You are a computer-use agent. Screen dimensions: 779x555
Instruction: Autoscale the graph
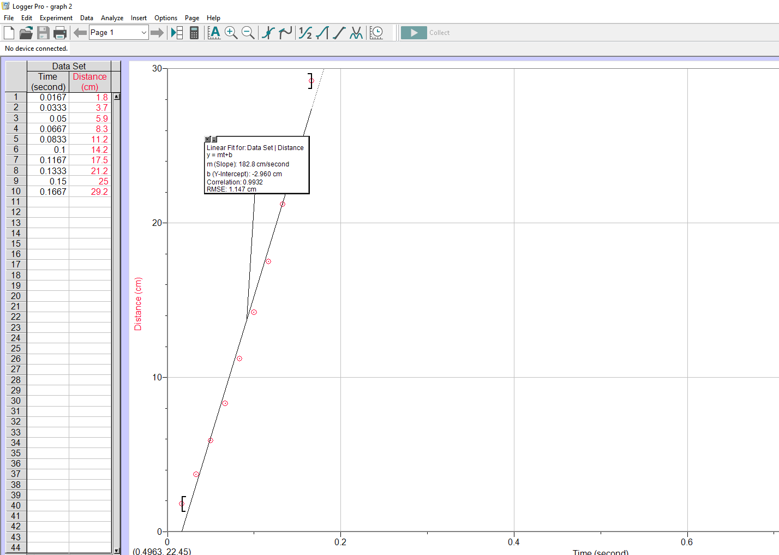point(214,33)
